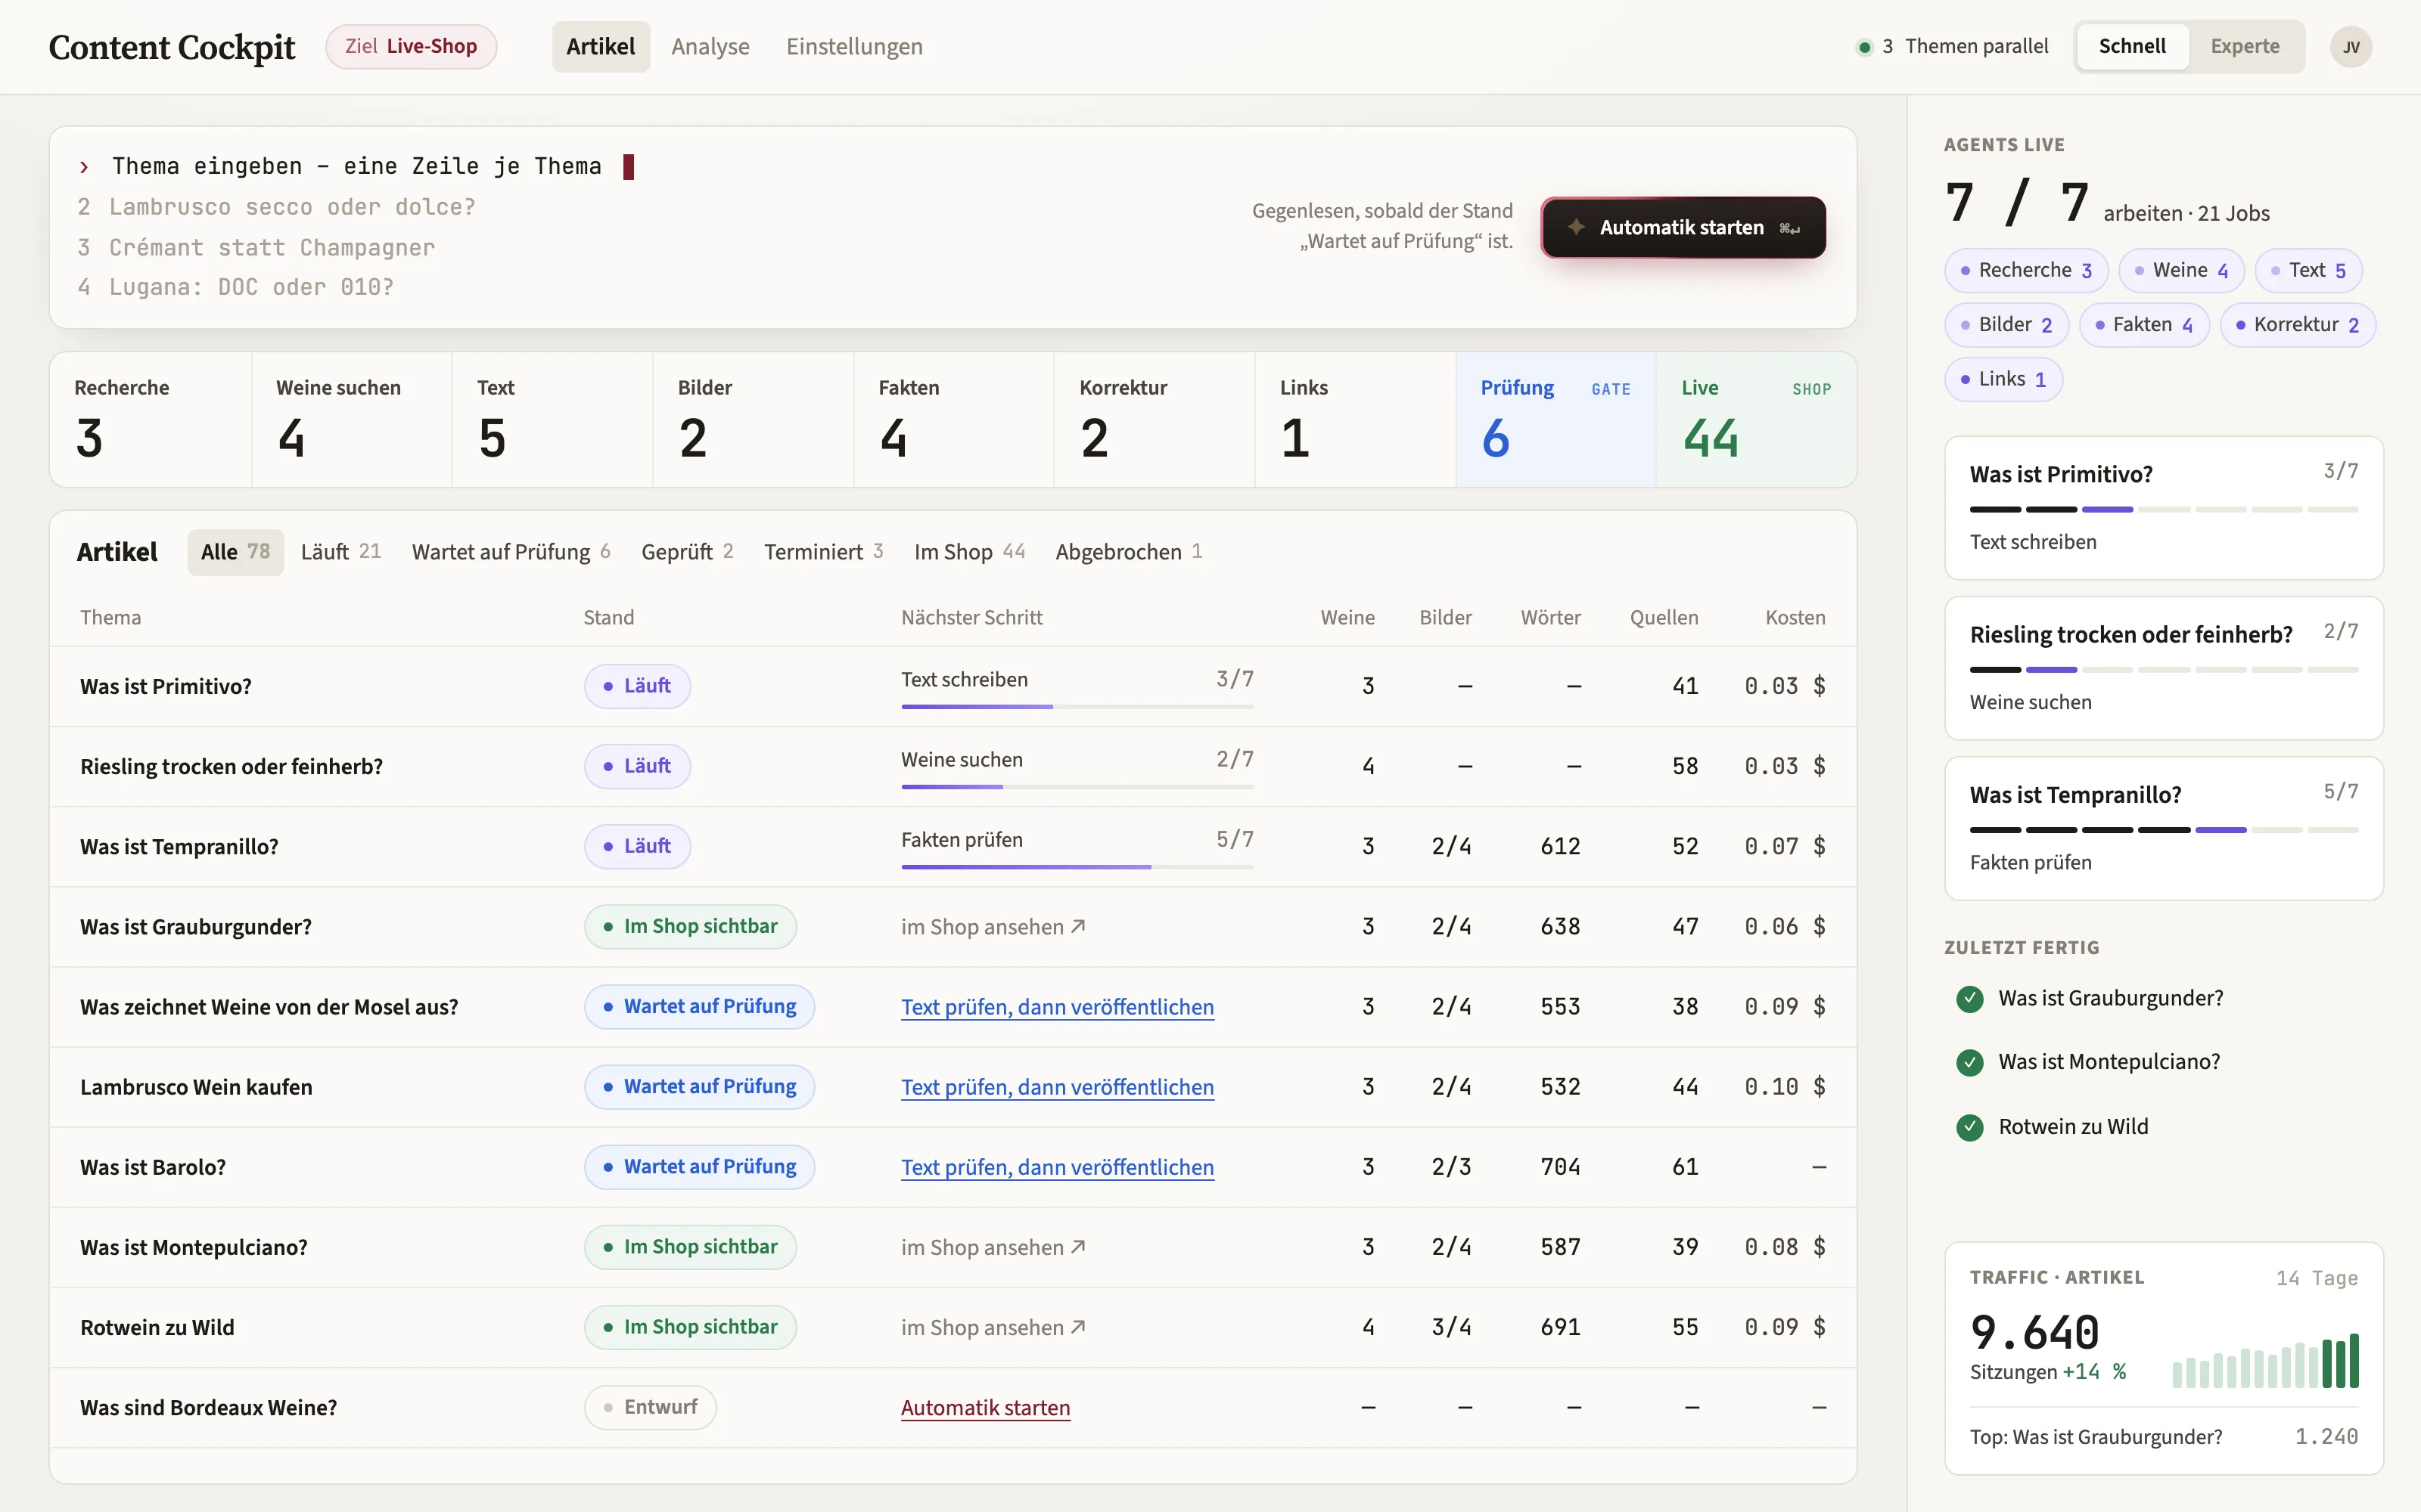The width and height of the screenshot is (2421, 1512).
Task: Select the Weine suchen stage card
Action: click(x=351, y=420)
